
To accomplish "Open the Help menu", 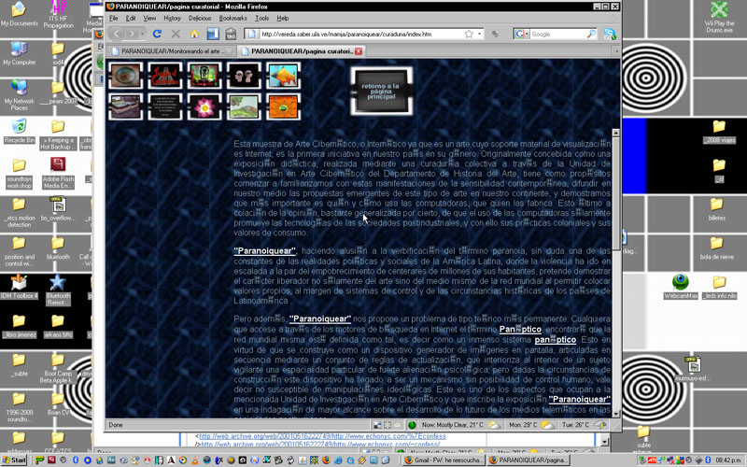I will 283,18.
